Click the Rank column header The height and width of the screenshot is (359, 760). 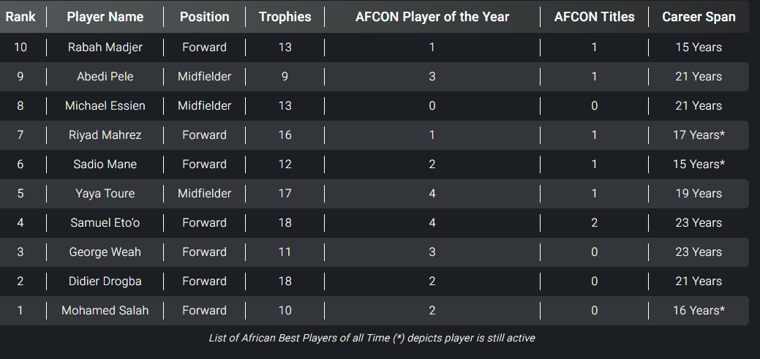point(20,17)
